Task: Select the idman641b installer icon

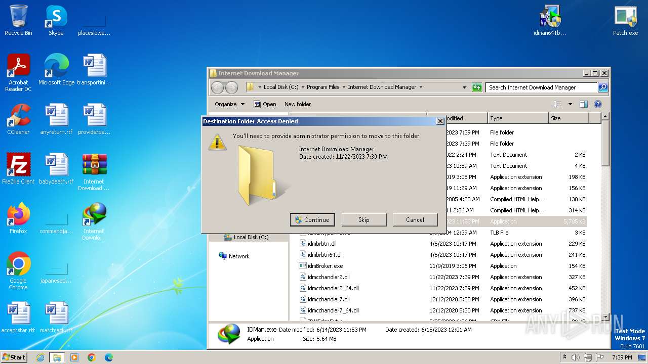Action: [x=550, y=20]
